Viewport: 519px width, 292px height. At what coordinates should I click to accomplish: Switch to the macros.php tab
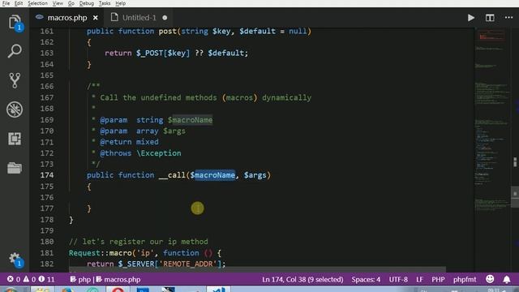(x=67, y=18)
